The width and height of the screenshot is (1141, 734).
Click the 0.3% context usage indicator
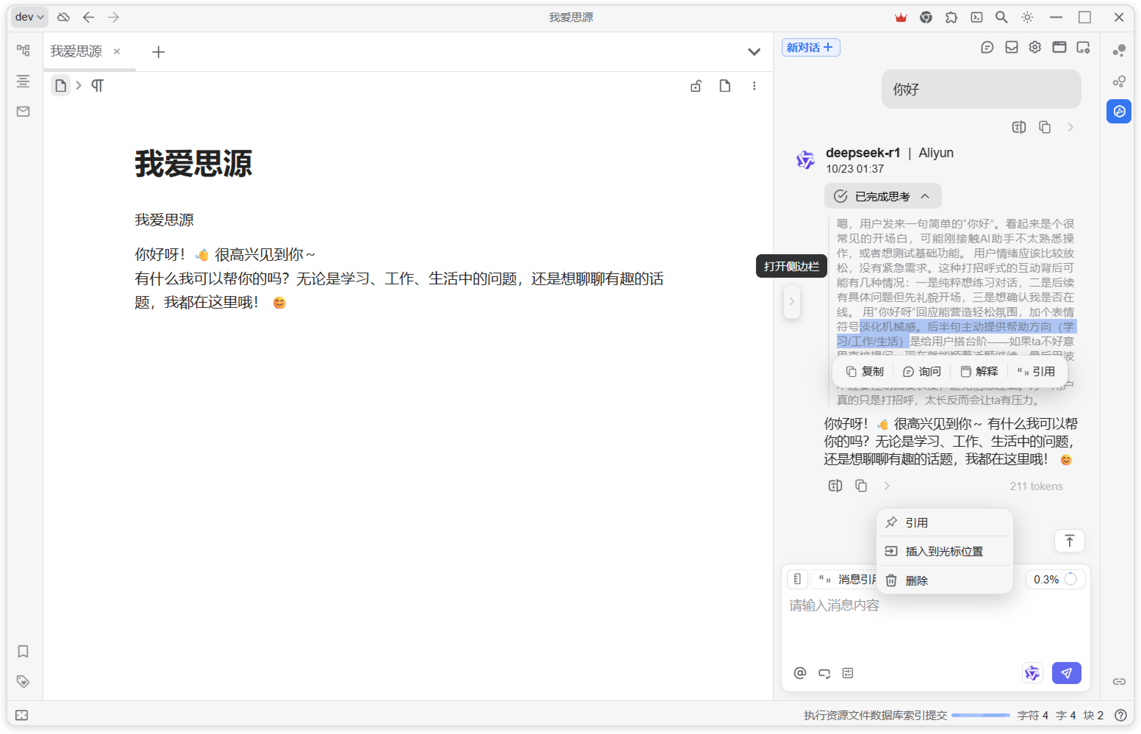[x=1054, y=579]
